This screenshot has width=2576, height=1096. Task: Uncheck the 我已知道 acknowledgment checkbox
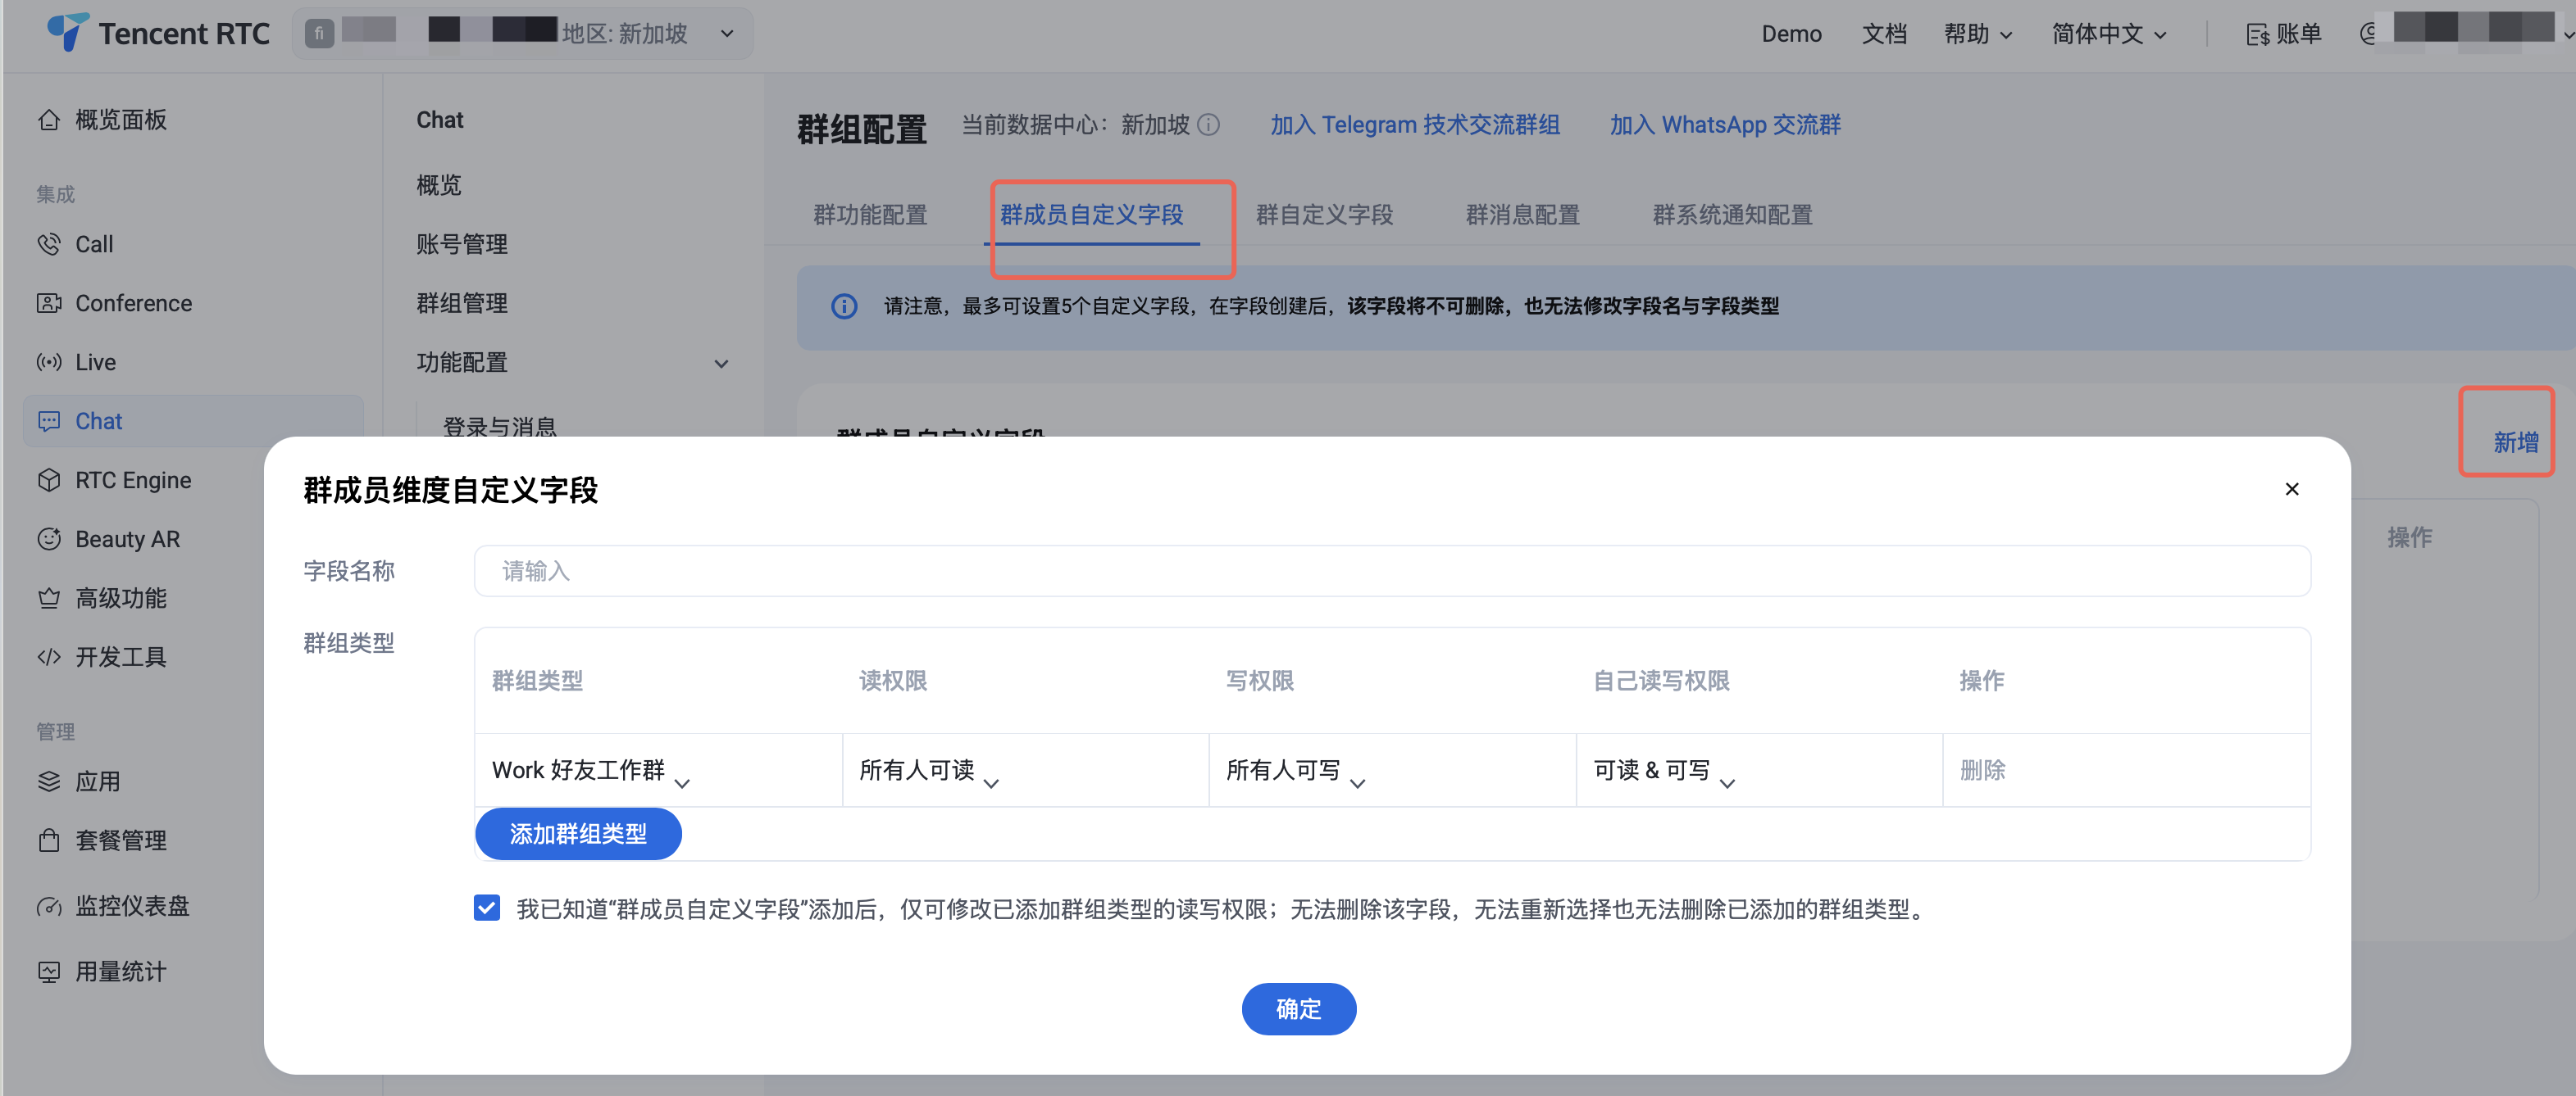[487, 908]
